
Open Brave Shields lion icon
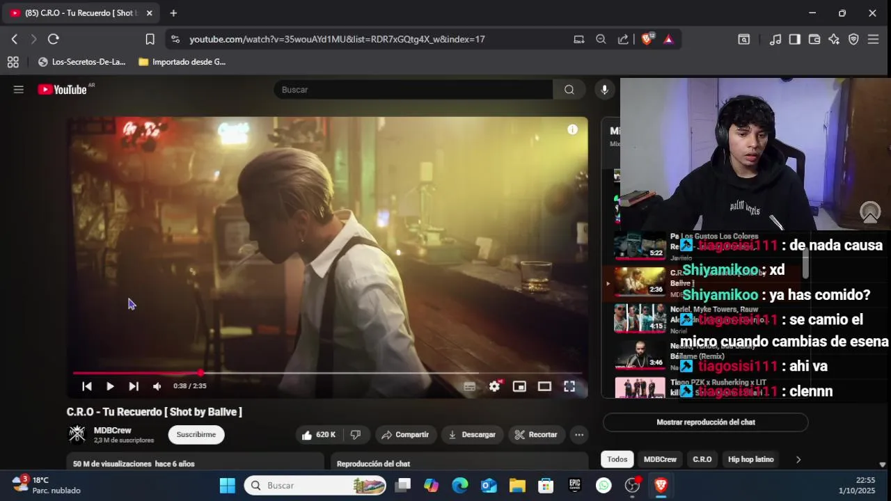pos(647,39)
